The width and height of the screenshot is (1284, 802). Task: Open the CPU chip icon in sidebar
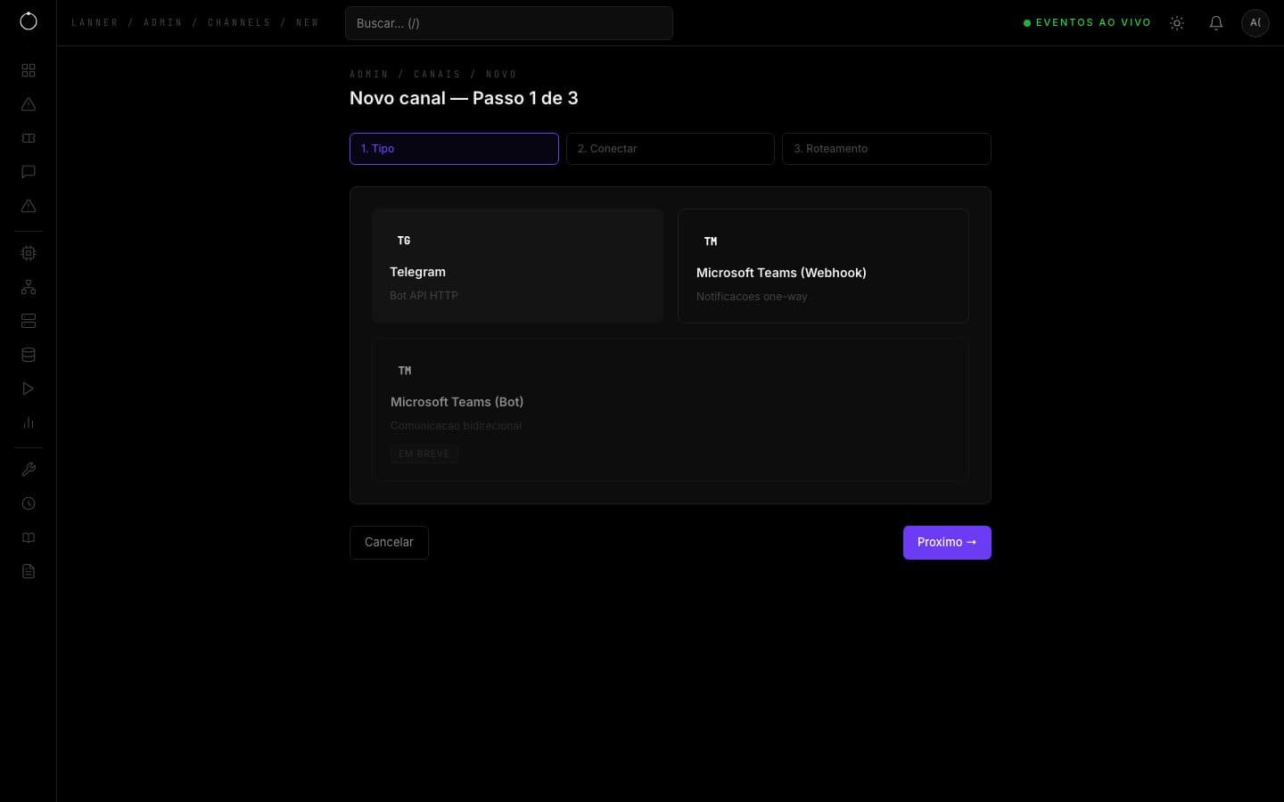(x=29, y=253)
